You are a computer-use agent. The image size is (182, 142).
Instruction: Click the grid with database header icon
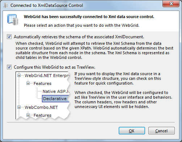coord(13,20)
